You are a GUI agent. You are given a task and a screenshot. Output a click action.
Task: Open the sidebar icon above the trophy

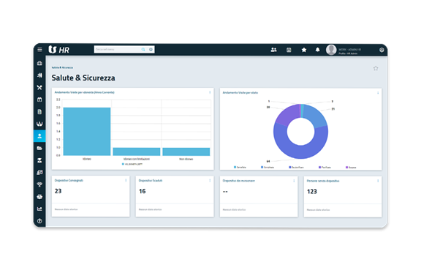click(x=39, y=173)
